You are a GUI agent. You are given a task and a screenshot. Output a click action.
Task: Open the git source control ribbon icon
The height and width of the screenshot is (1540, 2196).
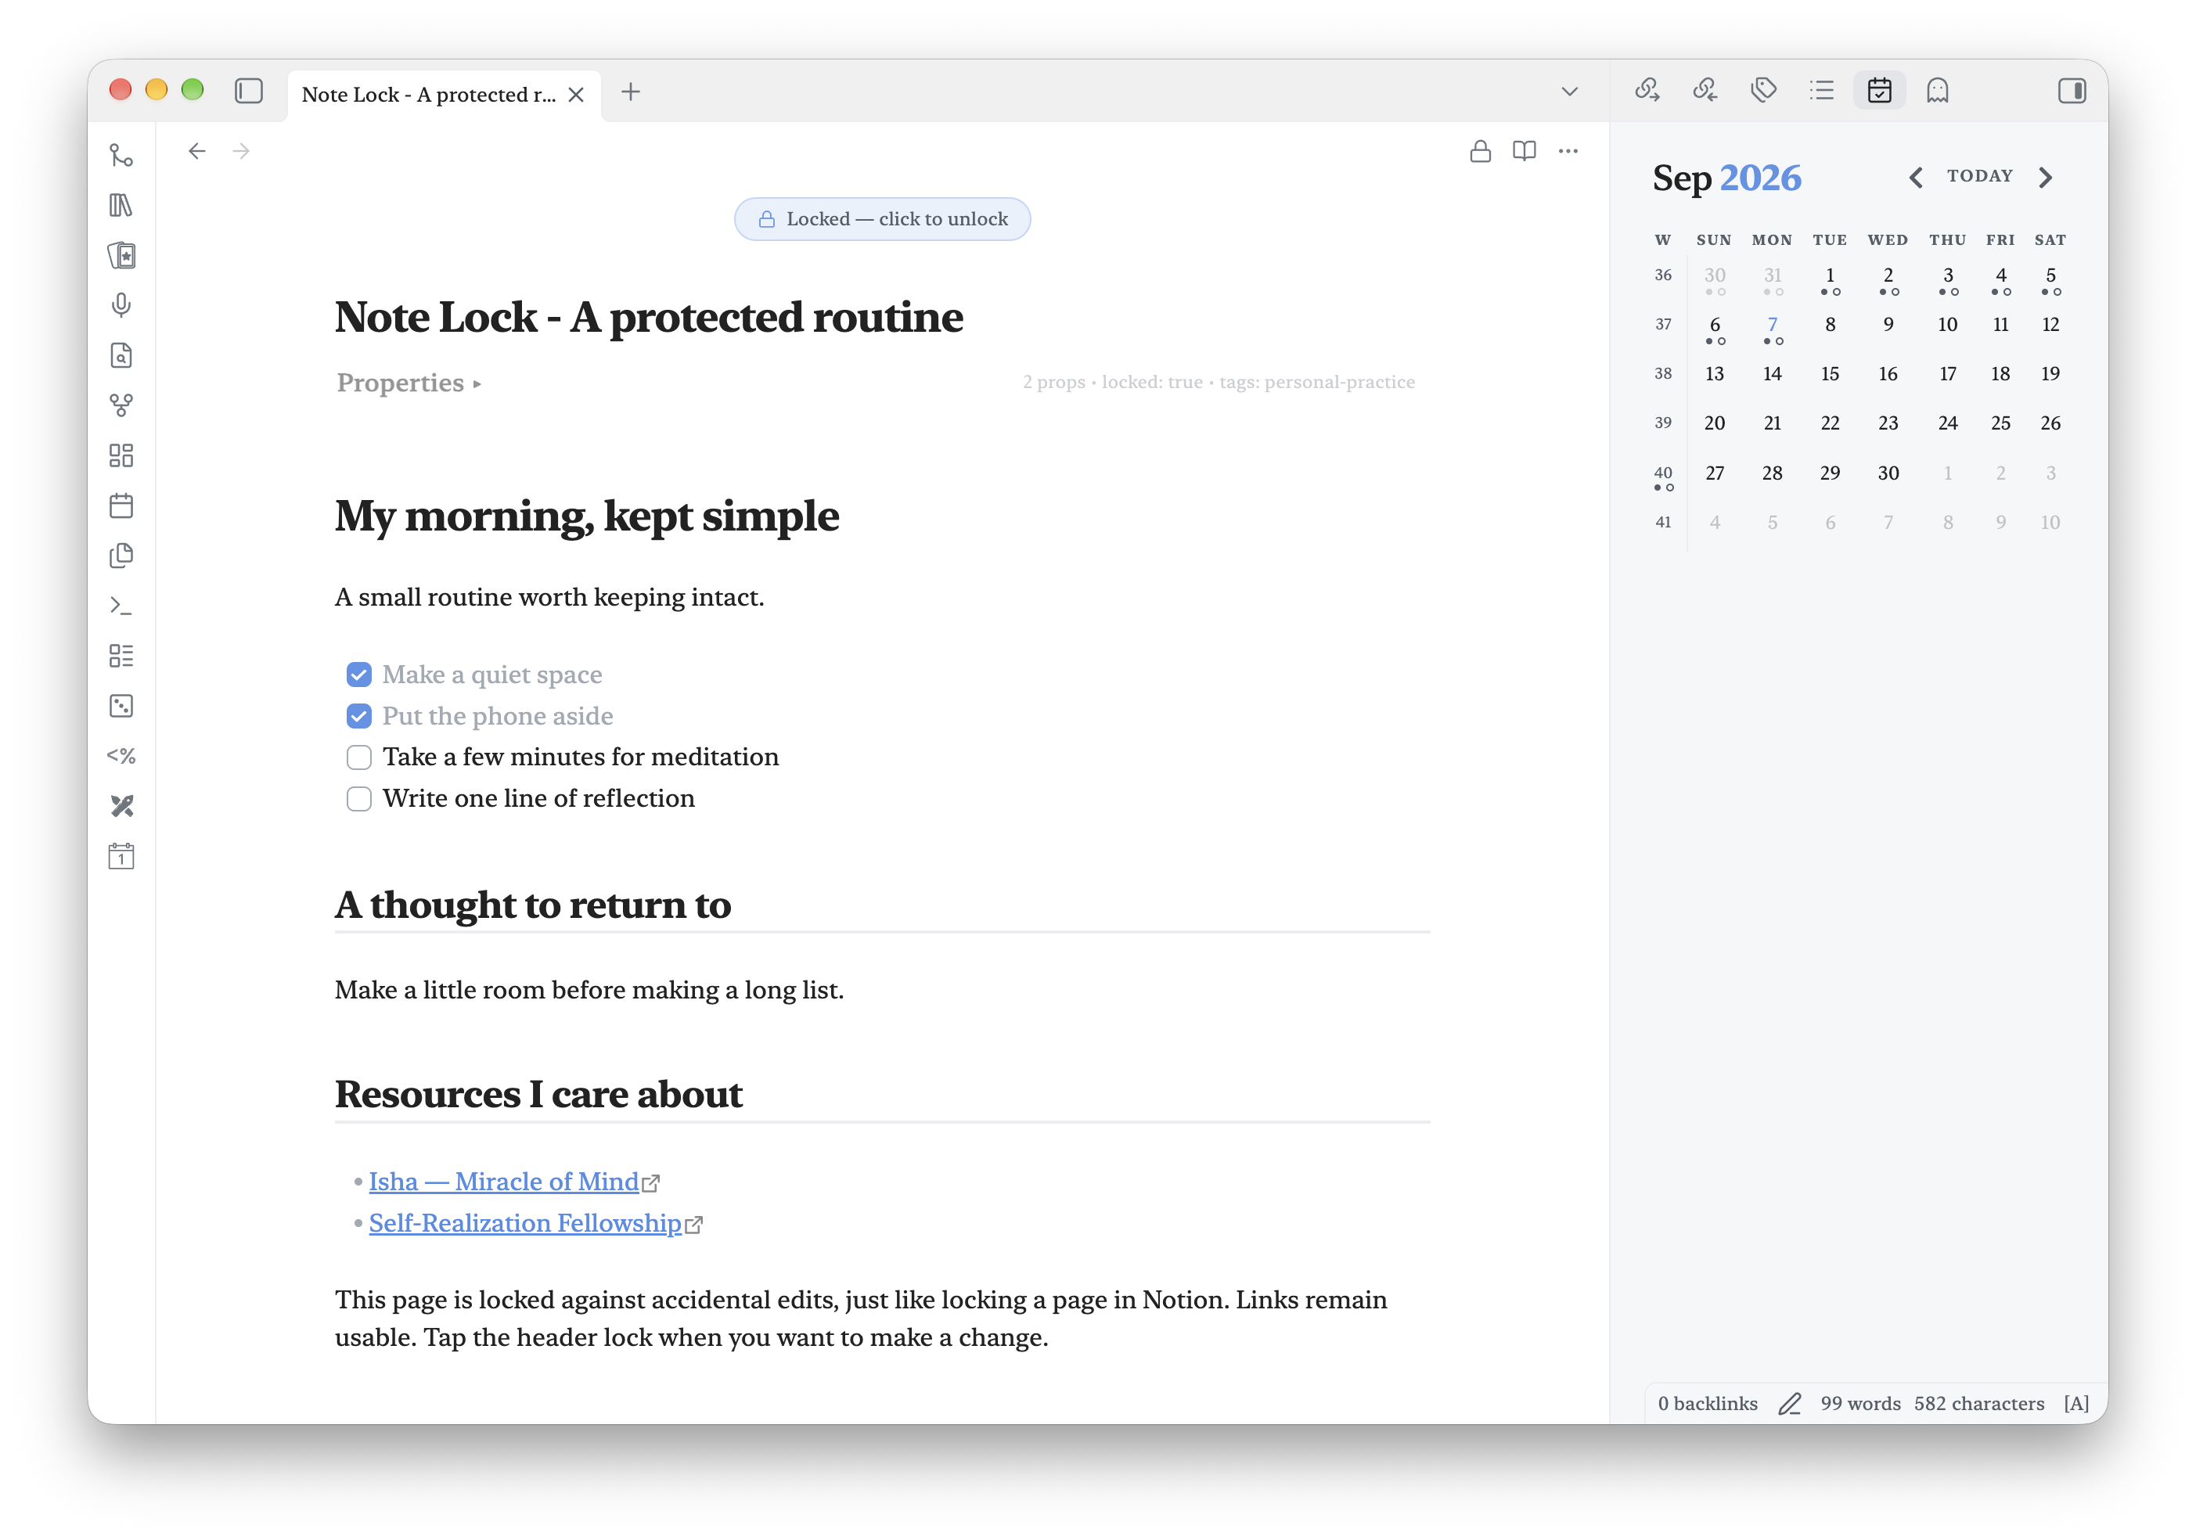coord(121,155)
